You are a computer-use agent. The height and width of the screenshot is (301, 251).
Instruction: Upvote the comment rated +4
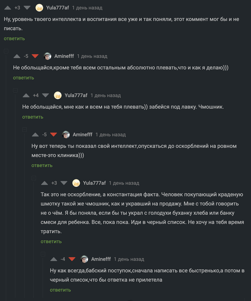coord(26,95)
